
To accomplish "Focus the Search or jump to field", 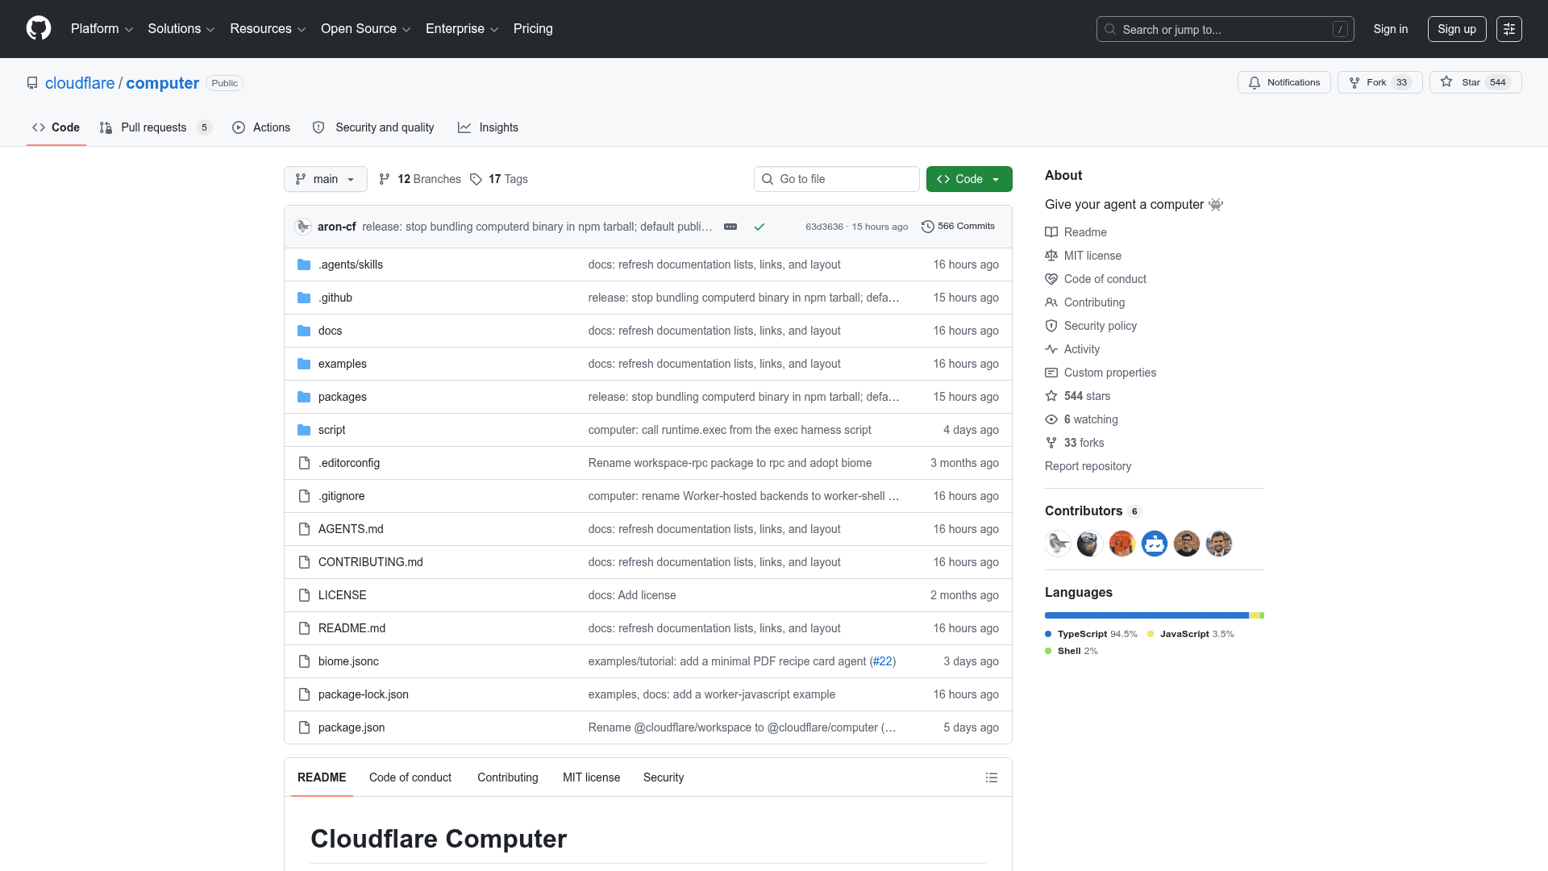I will point(1225,29).
